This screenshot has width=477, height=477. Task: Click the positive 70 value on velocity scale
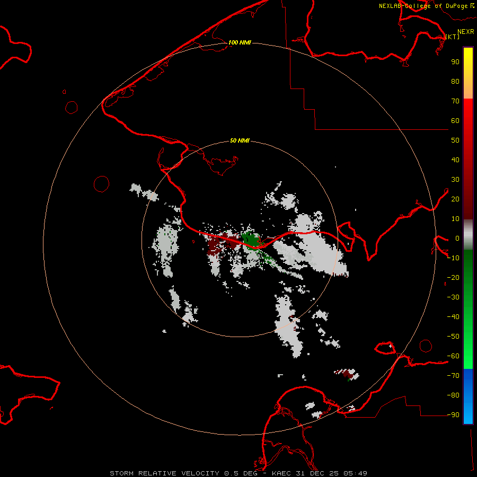(455, 101)
